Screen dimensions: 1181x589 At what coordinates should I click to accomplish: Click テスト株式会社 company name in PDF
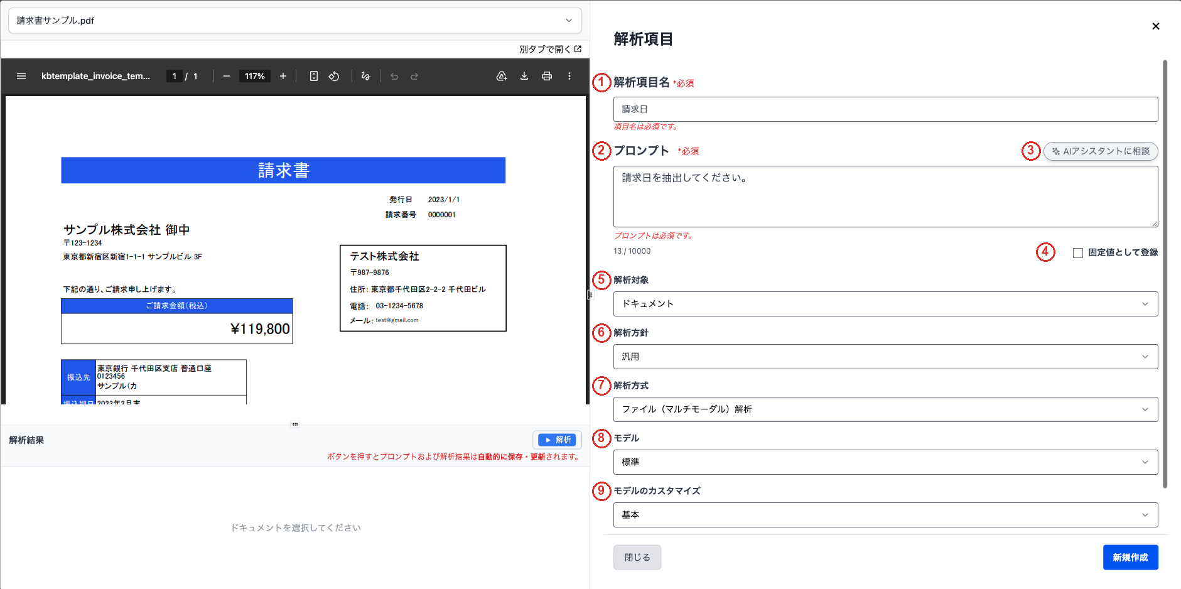[384, 256]
